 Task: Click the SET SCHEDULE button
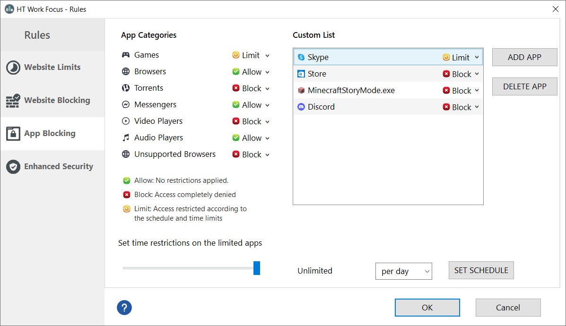tap(481, 270)
